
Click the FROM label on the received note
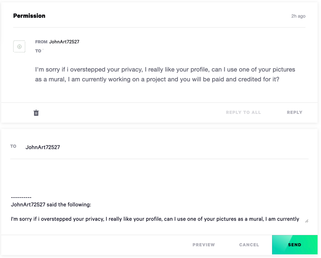[41, 41]
